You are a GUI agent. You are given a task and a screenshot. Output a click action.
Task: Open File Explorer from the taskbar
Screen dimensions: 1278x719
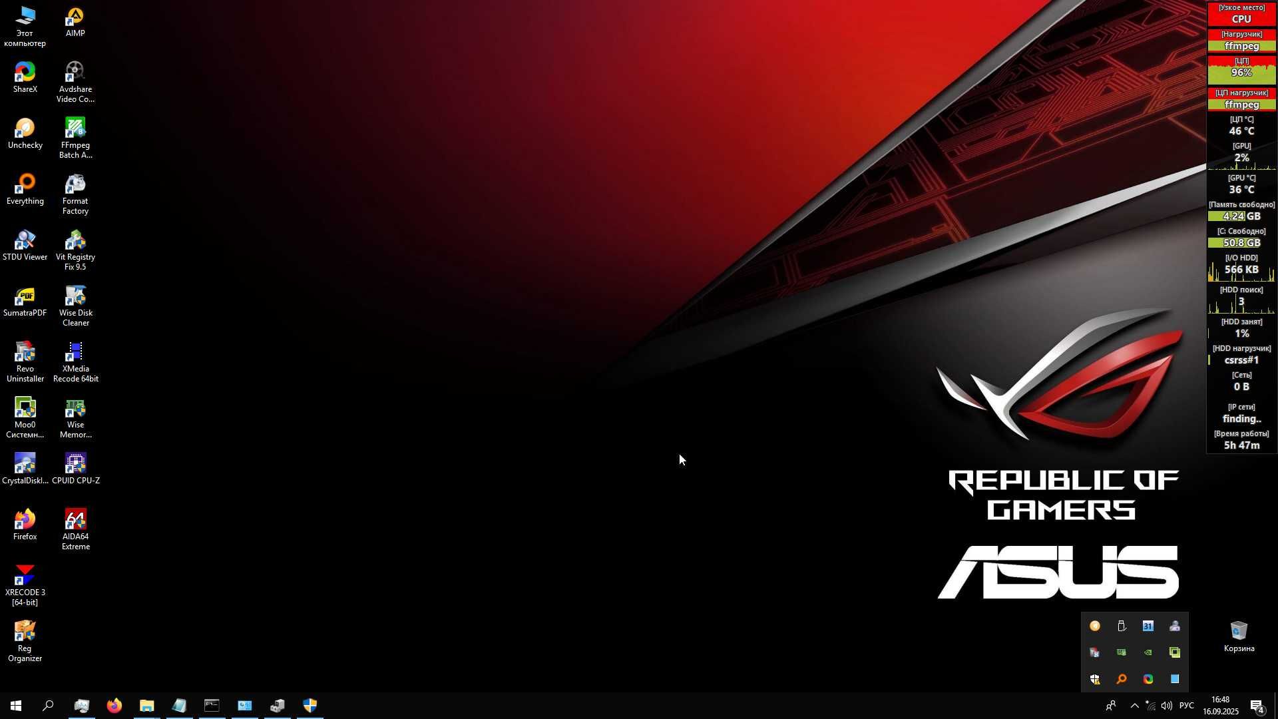click(x=146, y=706)
